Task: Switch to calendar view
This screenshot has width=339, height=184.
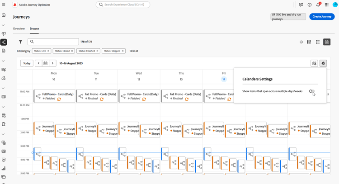Action: (x=327, y=42)
